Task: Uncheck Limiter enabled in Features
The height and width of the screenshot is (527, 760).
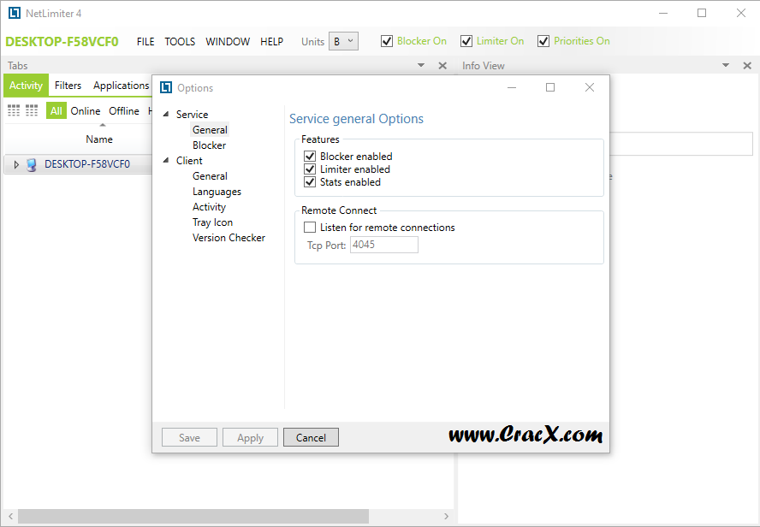Action: (310, 169)
